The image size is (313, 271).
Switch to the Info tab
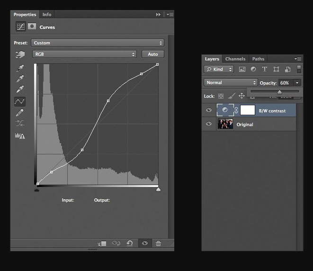(x=47, y=15)
